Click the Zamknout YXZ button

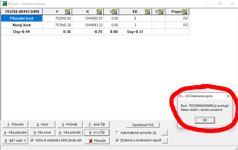(143, 125)
